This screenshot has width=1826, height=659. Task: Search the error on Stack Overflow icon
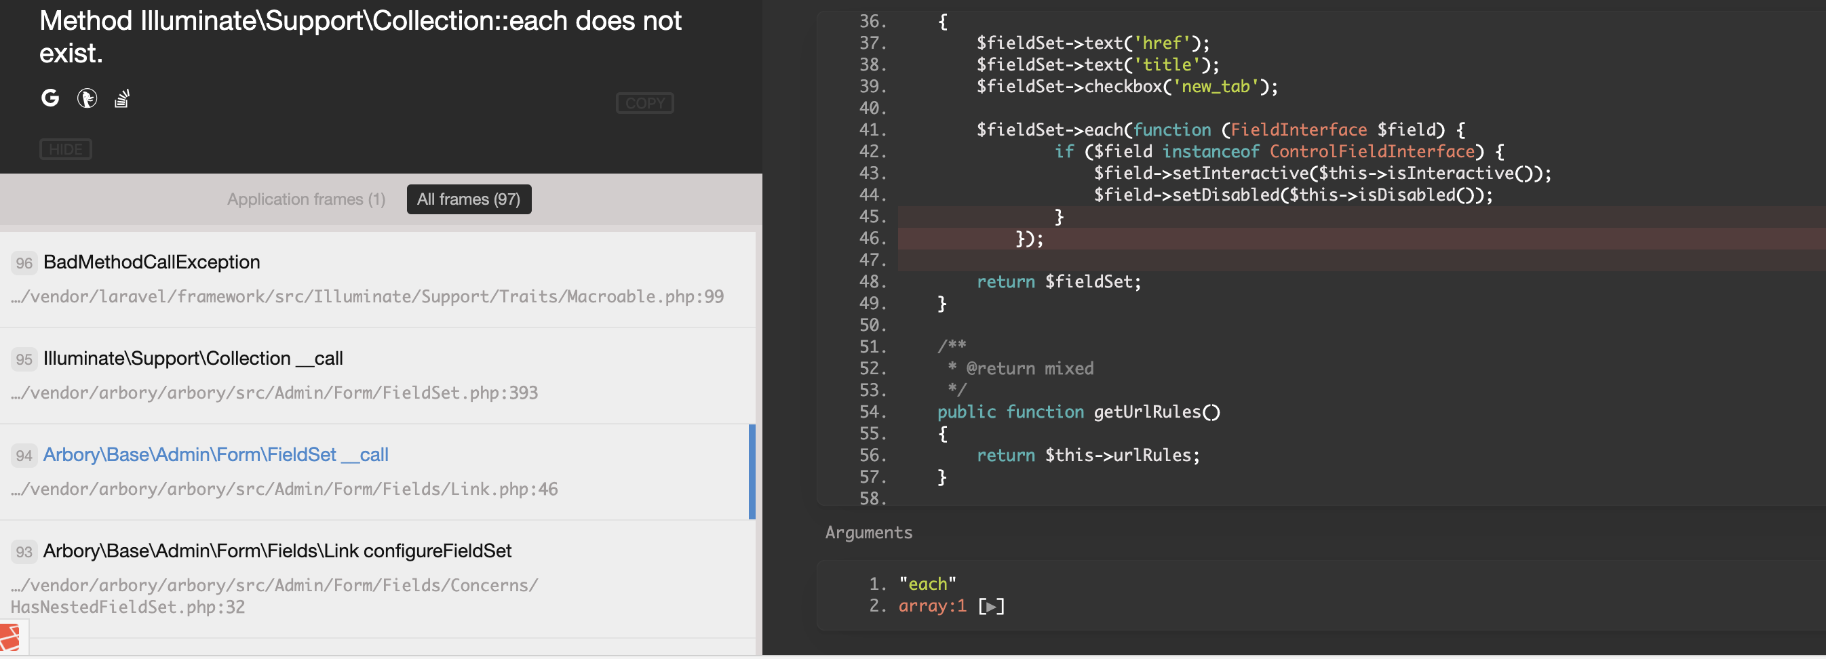[122, 98]
